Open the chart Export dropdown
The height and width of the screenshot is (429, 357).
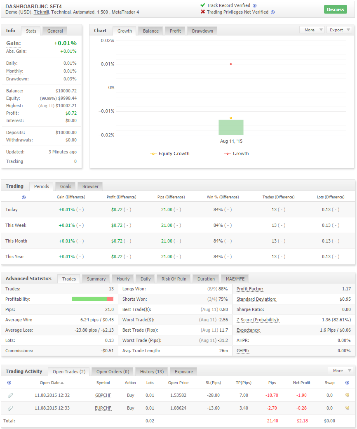(x=339, y=30)
